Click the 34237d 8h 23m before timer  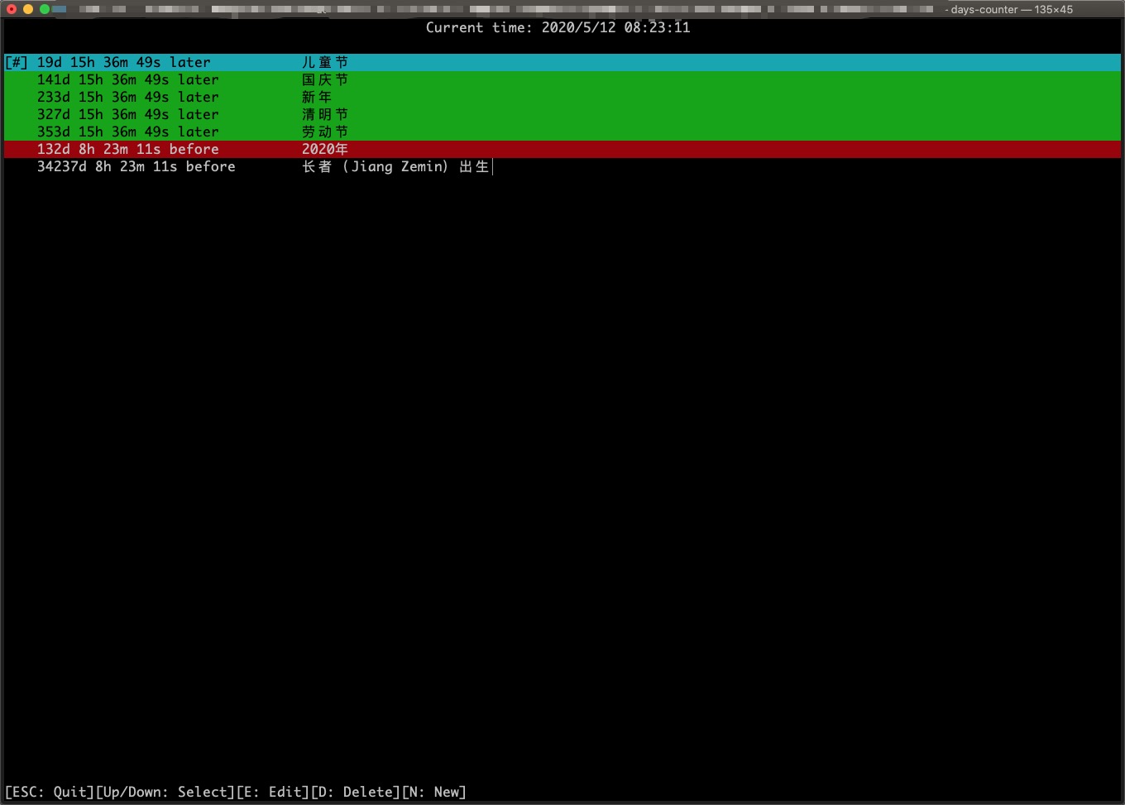[136, 167]
